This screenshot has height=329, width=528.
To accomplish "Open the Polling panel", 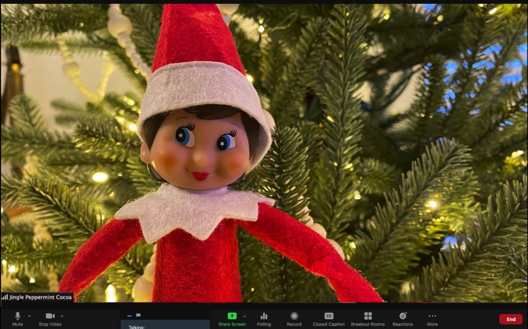I will tap(263, 319).
